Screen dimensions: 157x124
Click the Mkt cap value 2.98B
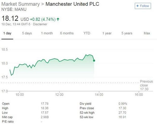coord(45,117)
